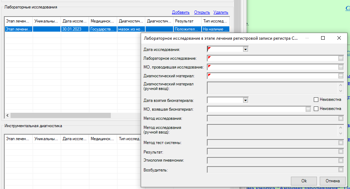Click horizontal scrollbar thumb of laboratory table

(x=61, y=115)
